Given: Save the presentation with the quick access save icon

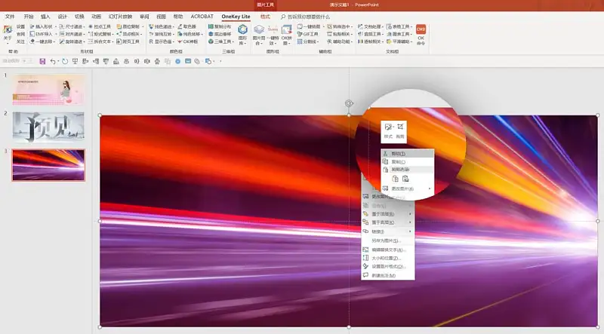Looking at the screenshot, I should 42,61.
